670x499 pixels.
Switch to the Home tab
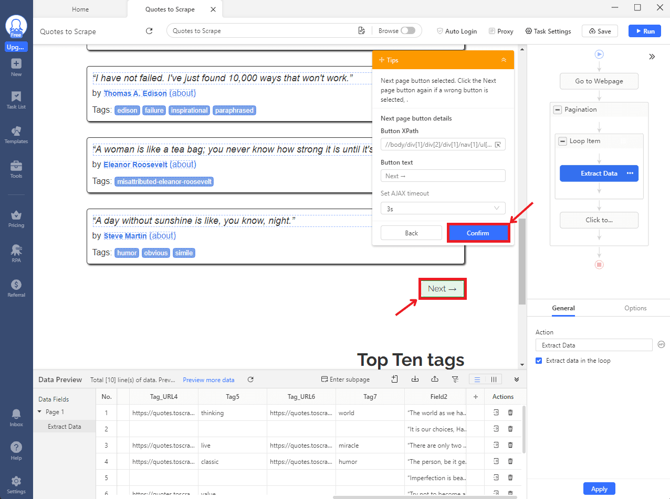click(x=80, y=9)
